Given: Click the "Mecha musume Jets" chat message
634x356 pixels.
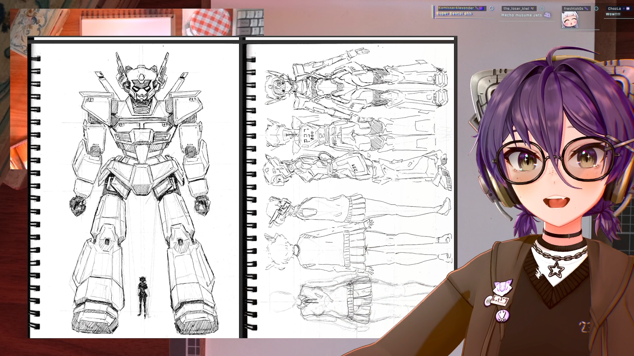Looking at the screenshot, I should coord(521,15).
